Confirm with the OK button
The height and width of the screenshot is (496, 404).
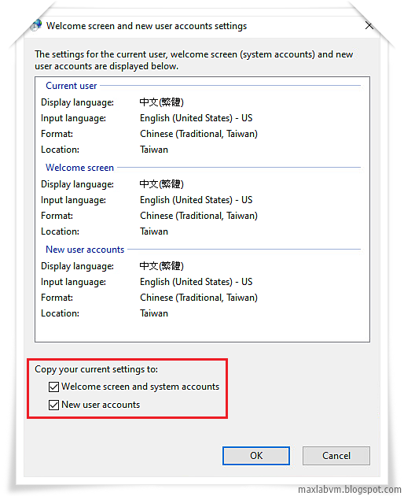[256, 456]
